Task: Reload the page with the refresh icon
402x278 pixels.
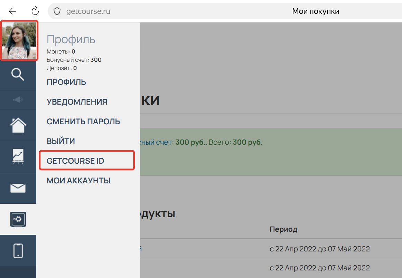Action: pyautogui.click(x=35, y=11)
